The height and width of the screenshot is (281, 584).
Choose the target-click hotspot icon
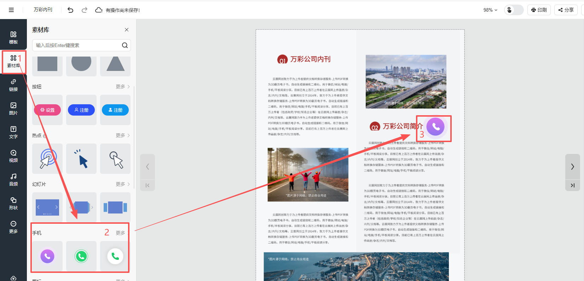[x=47, y=159]
